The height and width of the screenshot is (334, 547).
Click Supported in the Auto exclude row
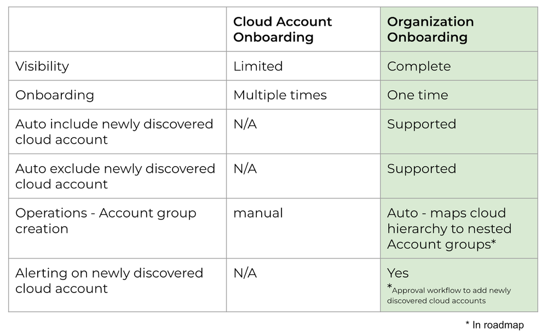point(422,169)
